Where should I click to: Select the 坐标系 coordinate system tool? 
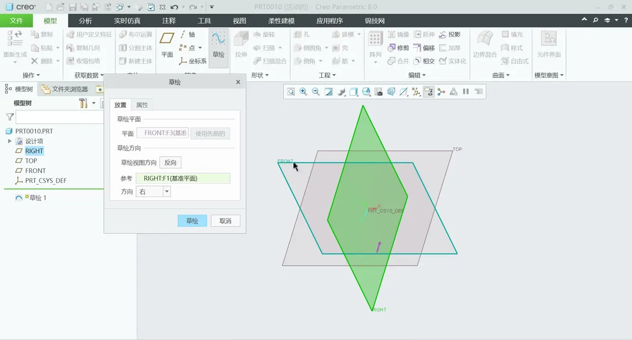(x=193, y=61)
